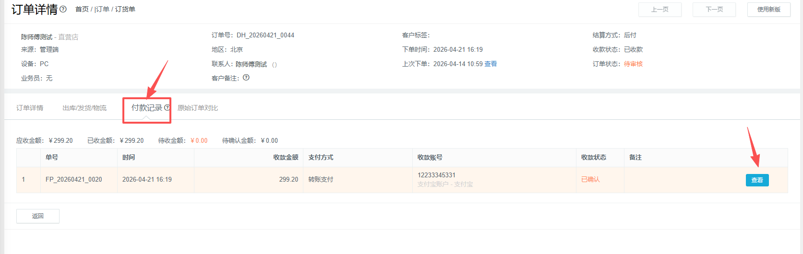Screen dimensions: 803x254
Task: Select the 付款记录 tab
Action: pos(147,108)
